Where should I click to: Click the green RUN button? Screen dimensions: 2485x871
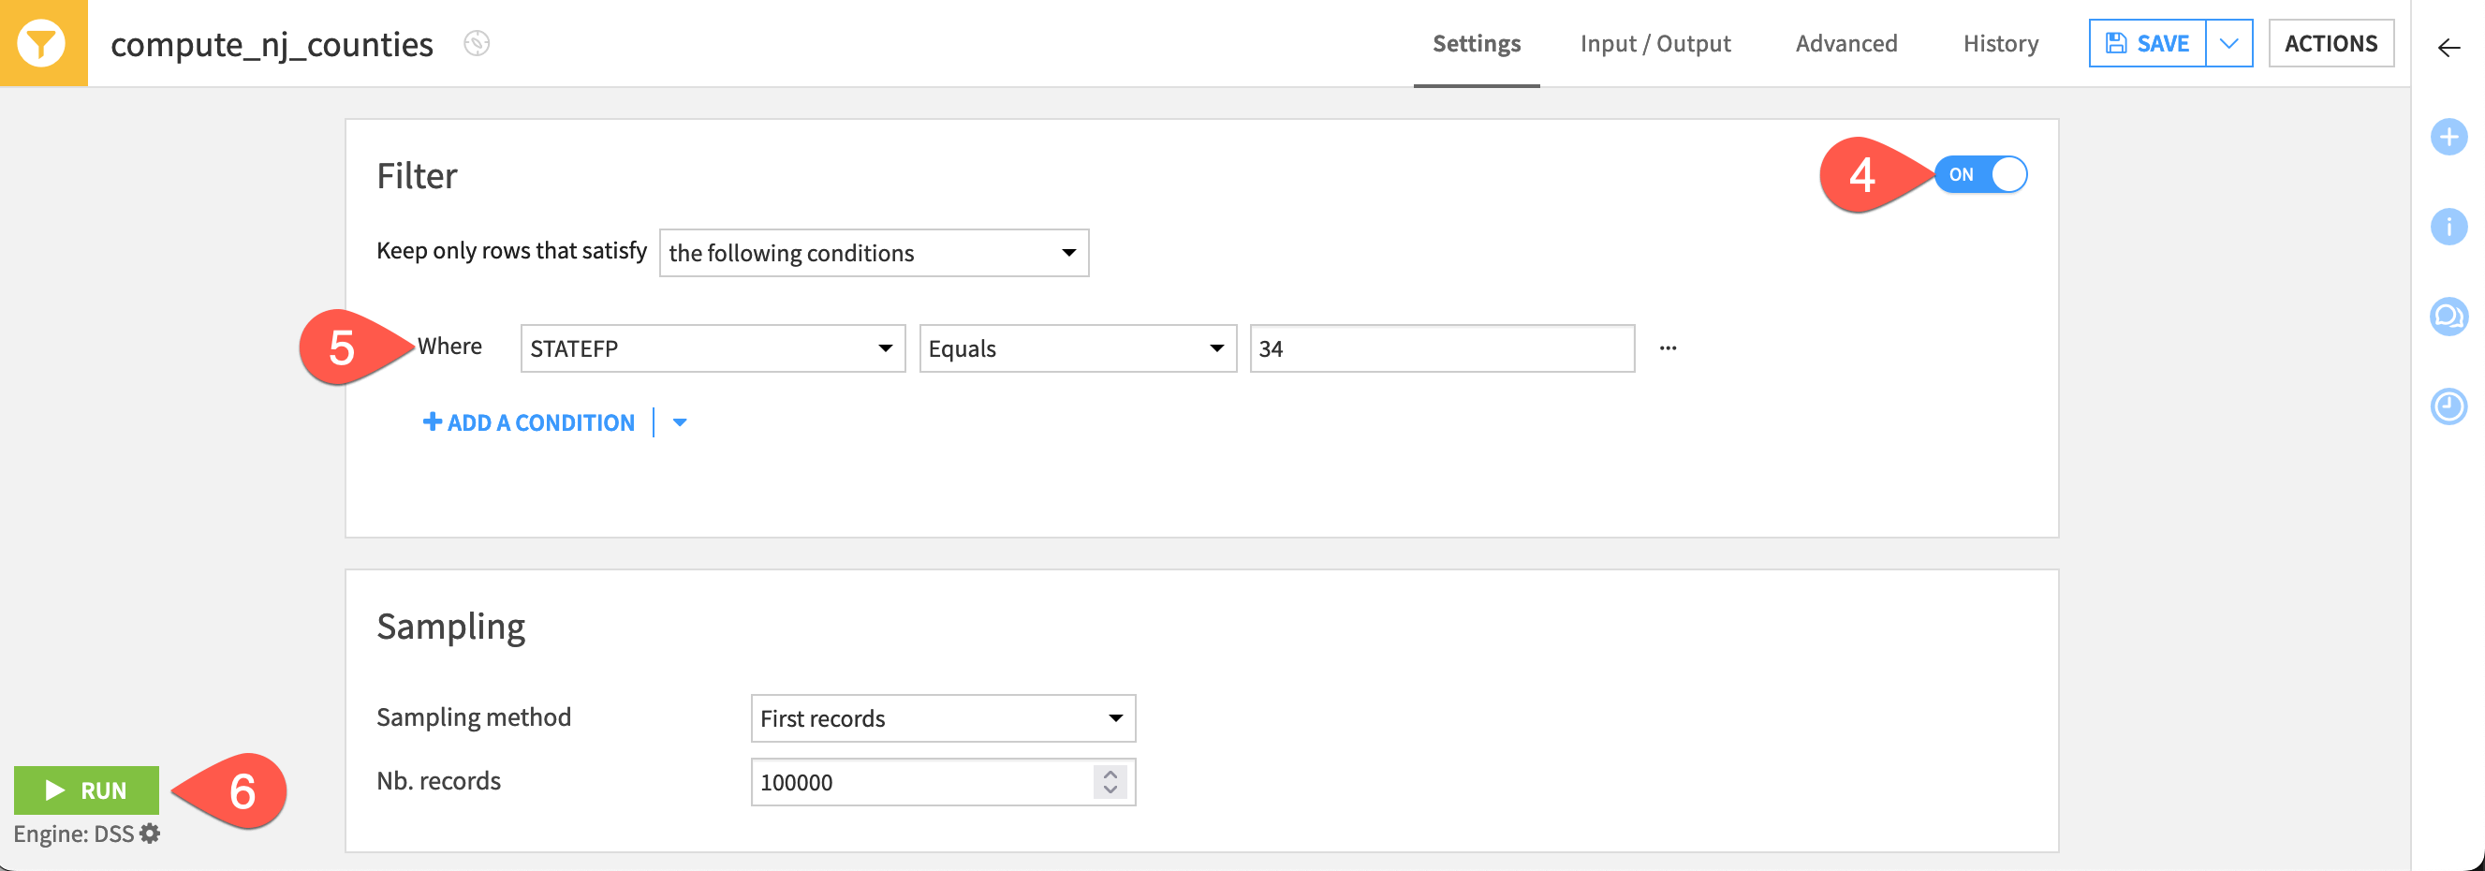87,790
